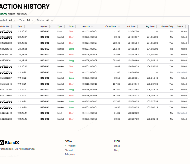This screenshot has height=164, width=190.
Task: Open the Type All filter dropdown
Action: point(30,20)
